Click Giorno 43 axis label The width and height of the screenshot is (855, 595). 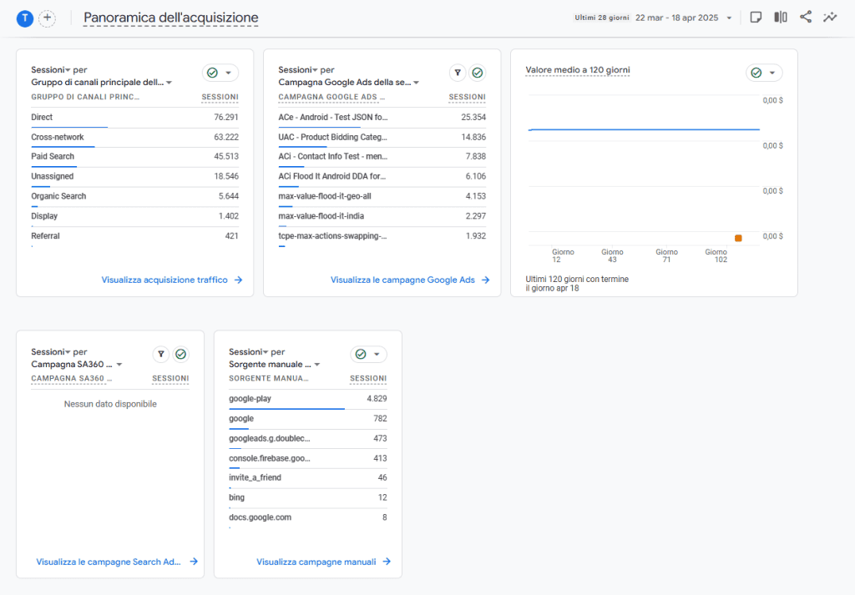tap(612, 255)
